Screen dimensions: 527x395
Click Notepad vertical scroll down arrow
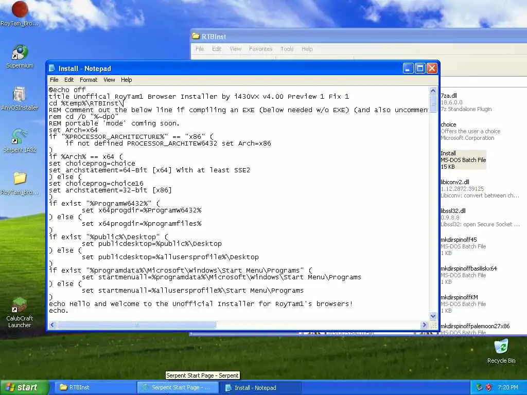click(x=433, y=316)
